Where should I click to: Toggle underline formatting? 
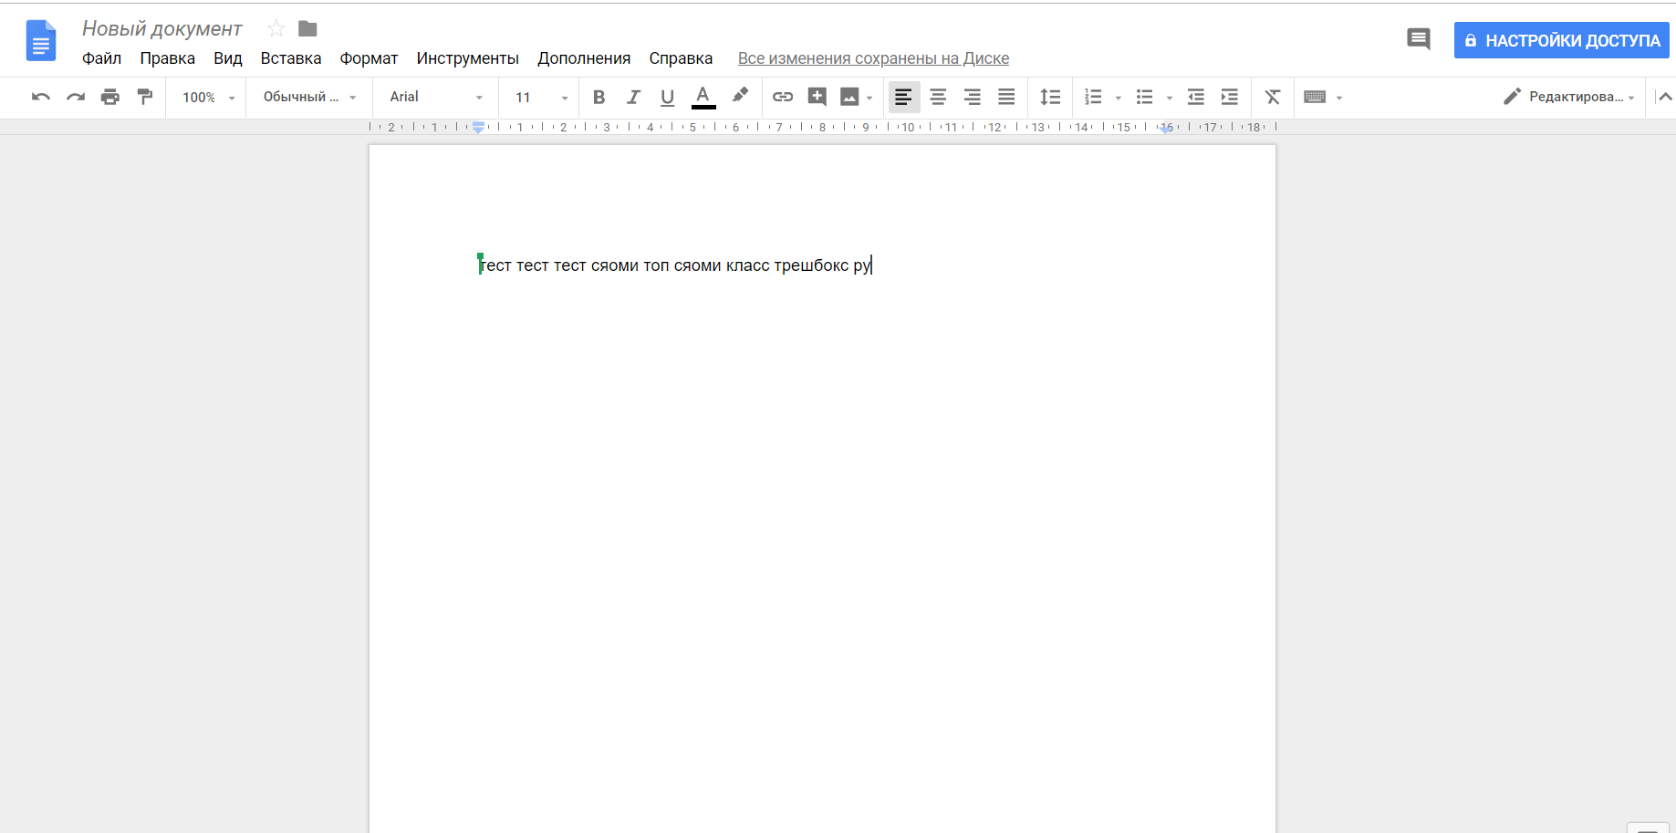(x=667, y=97)
